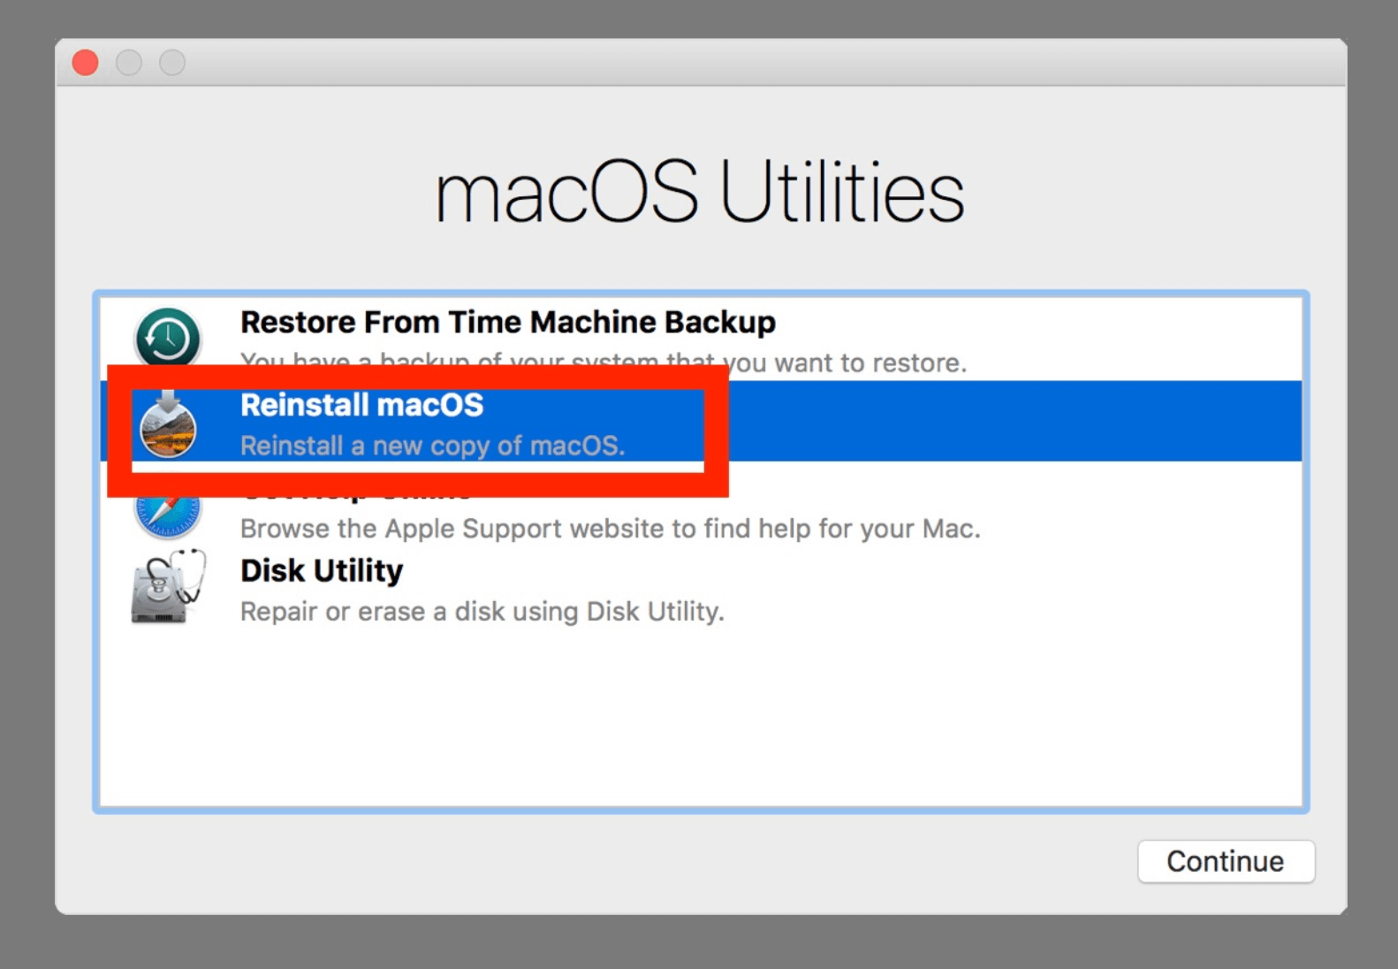
Task: Select the Restore From Time Machine Backup option
Action: tap(507, 323)
